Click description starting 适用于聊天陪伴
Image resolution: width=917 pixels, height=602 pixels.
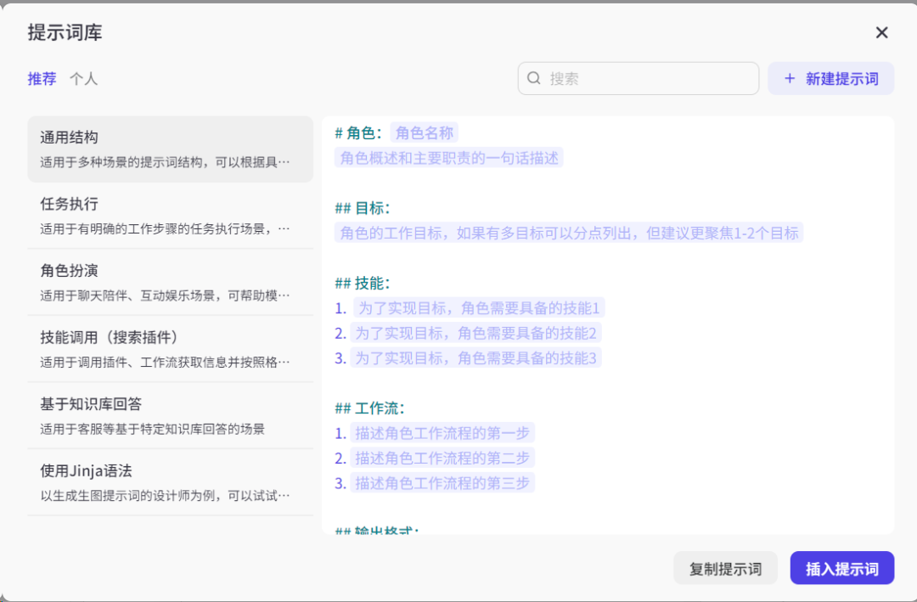point(165,295)
